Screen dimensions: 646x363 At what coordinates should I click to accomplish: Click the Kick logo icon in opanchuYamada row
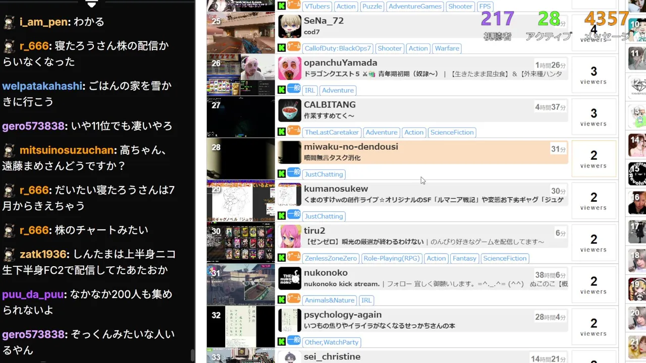[282, 90]
